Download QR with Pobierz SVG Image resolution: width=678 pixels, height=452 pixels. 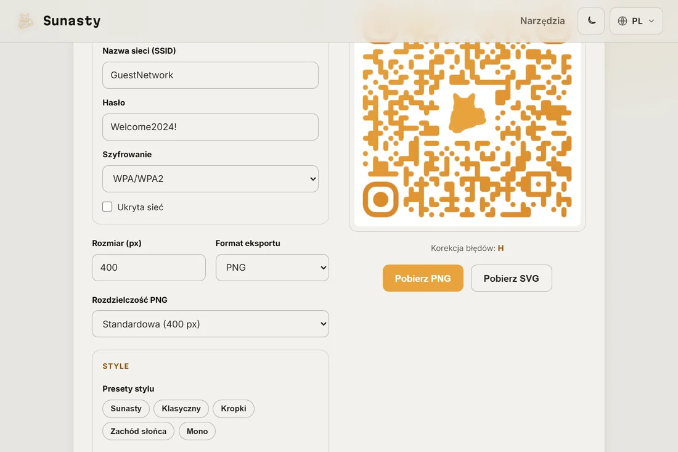coord(511,278)
